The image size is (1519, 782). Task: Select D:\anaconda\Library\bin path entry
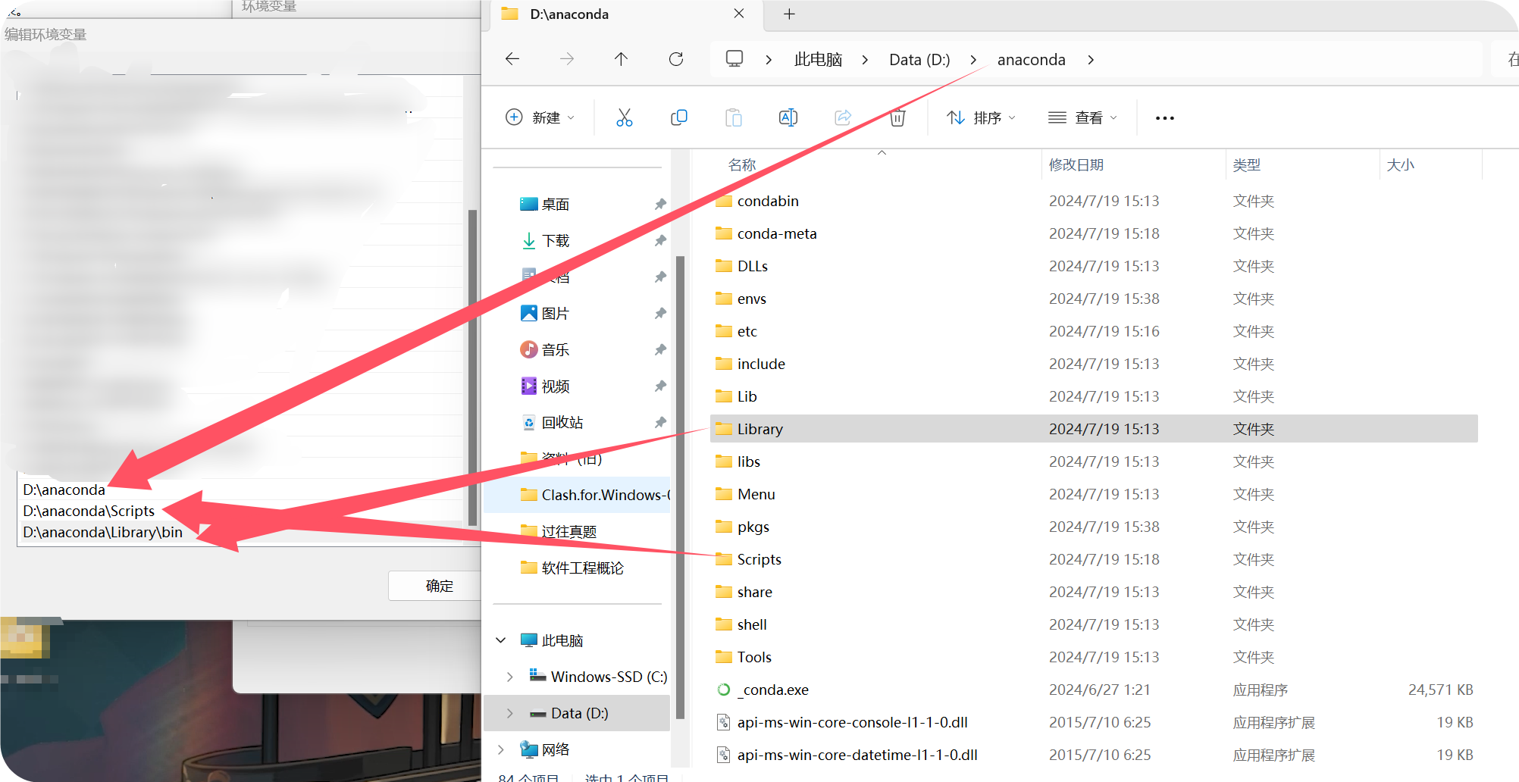click(102, 532)
